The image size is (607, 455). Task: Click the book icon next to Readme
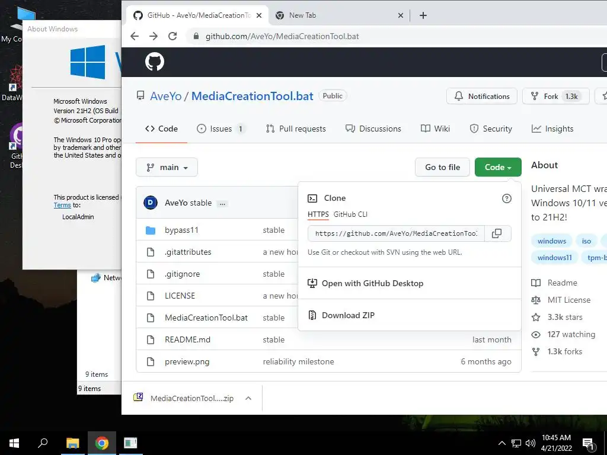coord(536,283)
